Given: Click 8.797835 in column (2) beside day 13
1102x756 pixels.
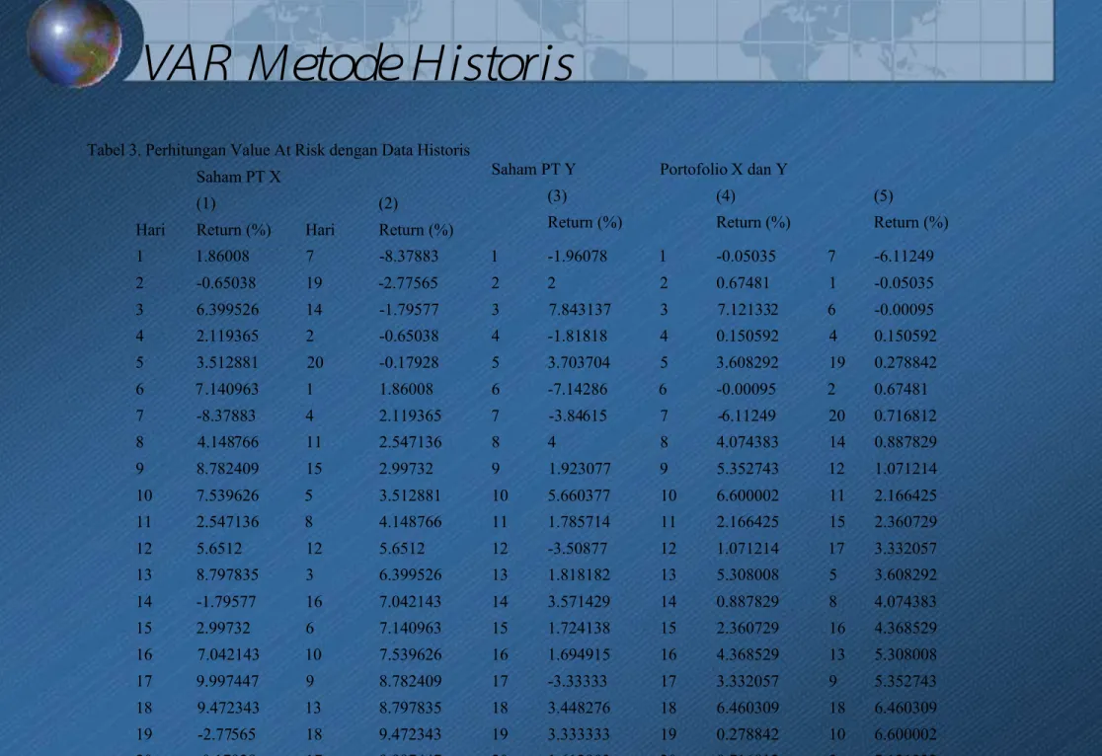Looking at the screenshot, I should pos(411,708).
